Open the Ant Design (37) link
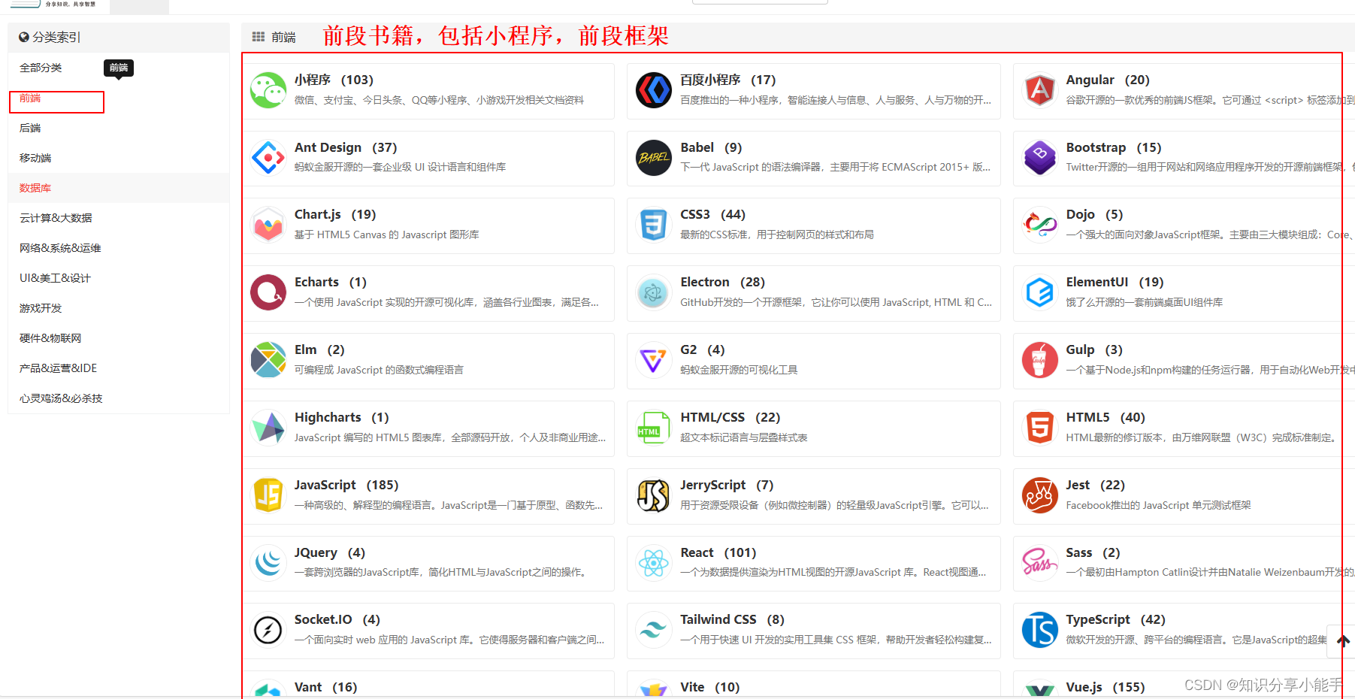Viewport: 1355px width, 699px height. (346, 147)
